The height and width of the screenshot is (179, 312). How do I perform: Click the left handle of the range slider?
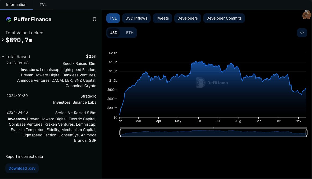120,133
